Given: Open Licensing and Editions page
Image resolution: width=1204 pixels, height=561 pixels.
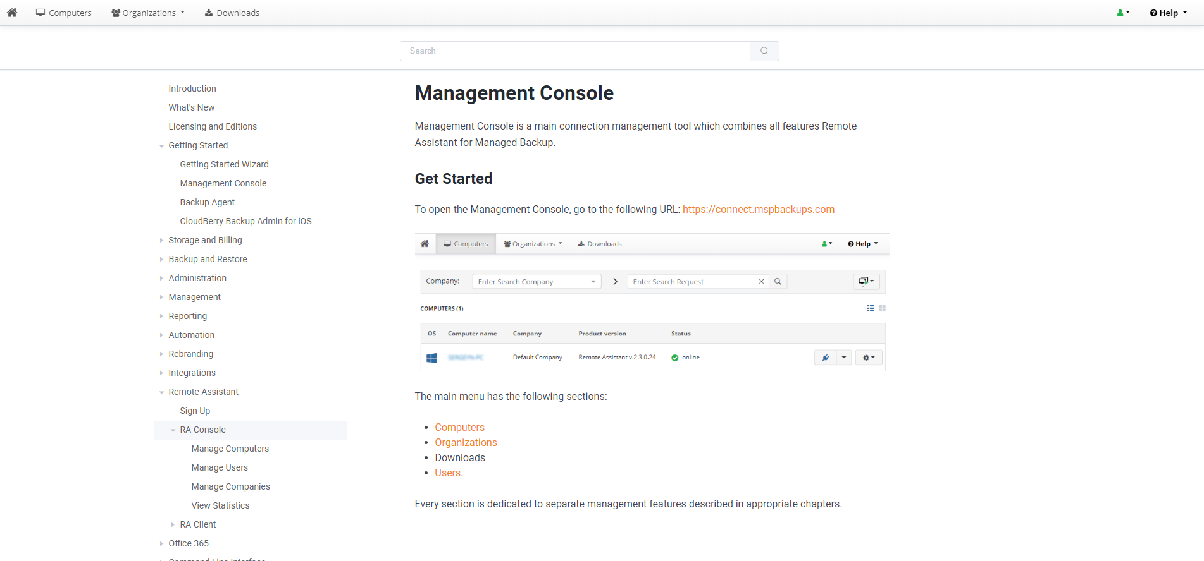Looking at the screenshot, I should (x=213, y=126).
